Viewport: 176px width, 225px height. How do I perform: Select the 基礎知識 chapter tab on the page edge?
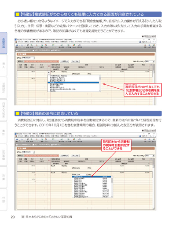(x=4, y=43)
